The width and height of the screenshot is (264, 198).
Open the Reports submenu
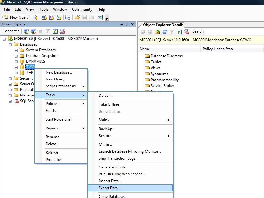click(x=61, y=128)
